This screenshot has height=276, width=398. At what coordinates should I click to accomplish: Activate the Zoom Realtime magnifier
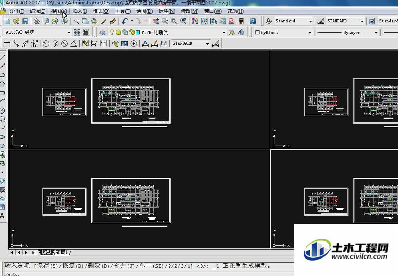click(165, 21)
